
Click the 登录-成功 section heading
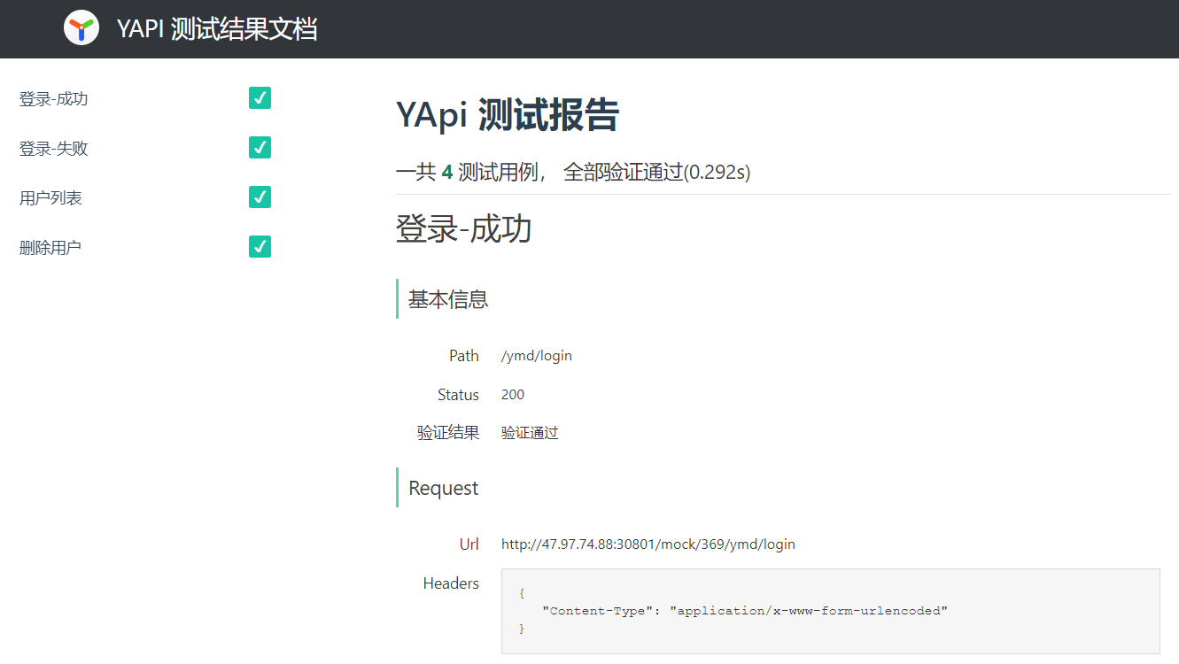pyautogui.click(x=464, y=229)
